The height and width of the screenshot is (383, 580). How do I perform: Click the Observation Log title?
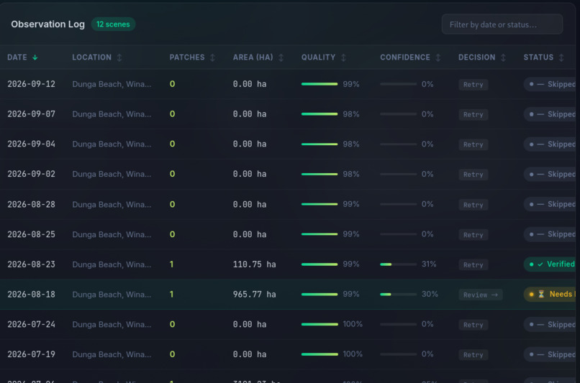pyautogui.click(x=47, y=24)
